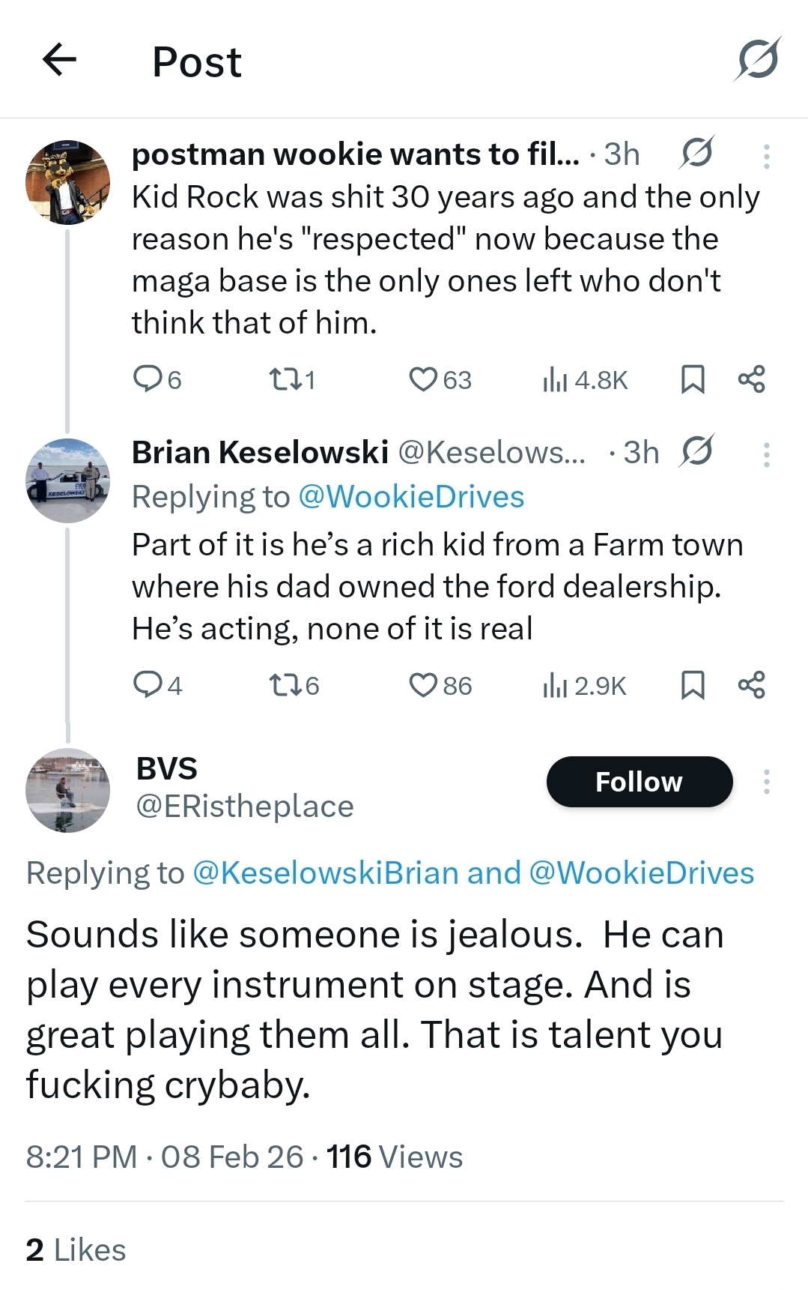Open more options on postman wookie's post
This screenshot has height=1290, width=808.
[x=766, y=156]
